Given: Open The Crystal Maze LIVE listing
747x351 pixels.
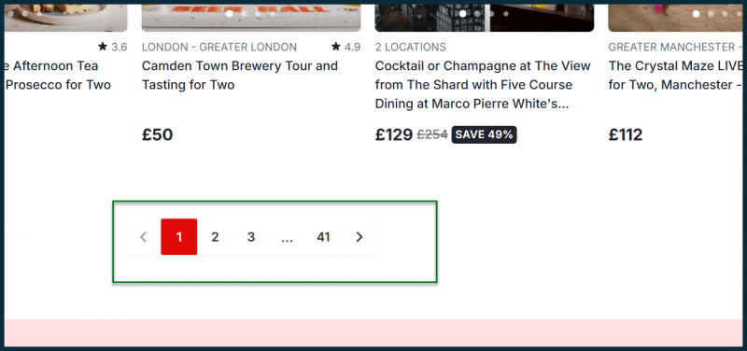Looking at the screenshot, I should point(678,76).
